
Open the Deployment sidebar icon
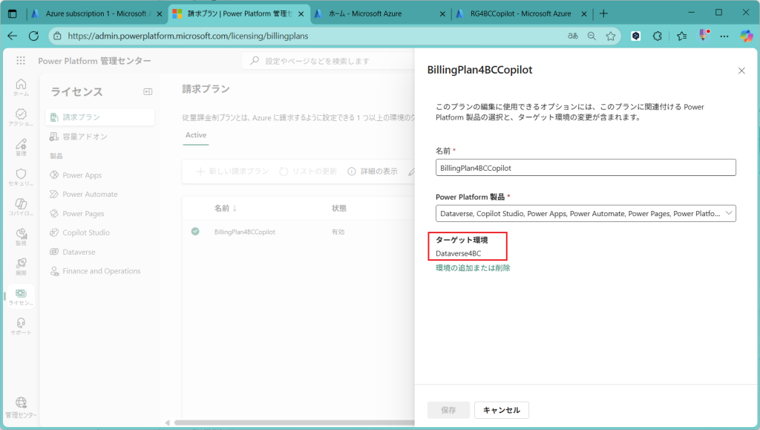[21, 266]
